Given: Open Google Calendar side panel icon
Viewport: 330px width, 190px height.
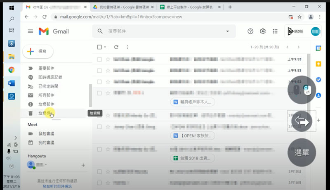Looking at the screenshot, I should (318, 48).
